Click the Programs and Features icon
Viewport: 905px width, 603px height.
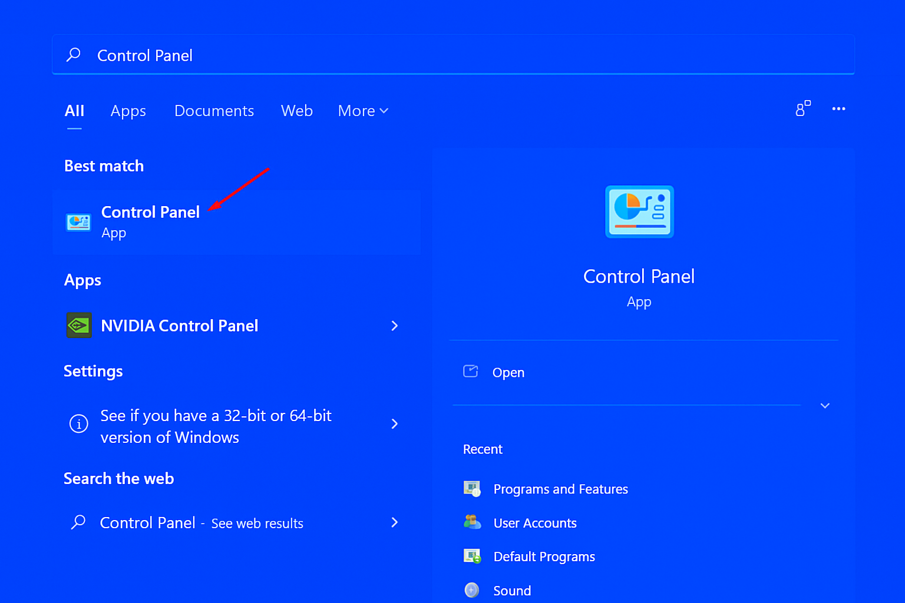[472, 489]
